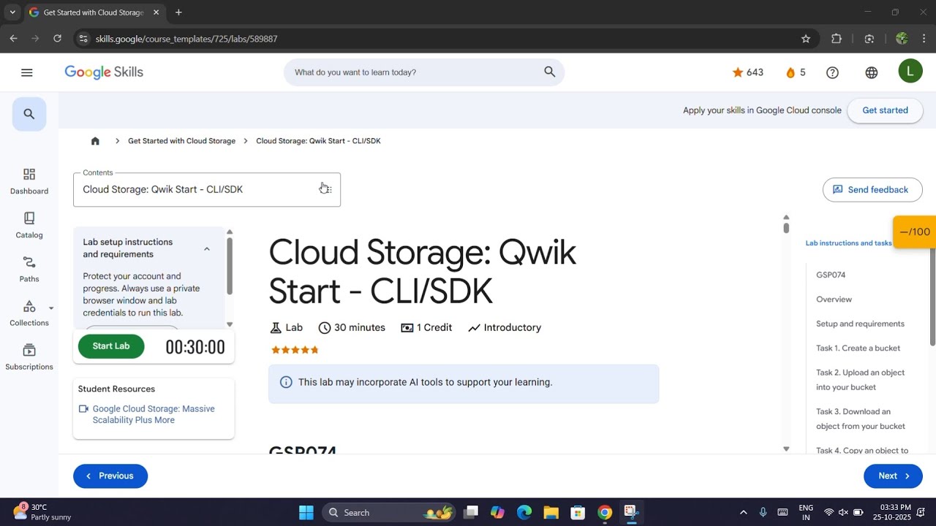Screen dimensions: 936x526
Task: Go to Dashboard in sidebar
Action: point(29,182)
